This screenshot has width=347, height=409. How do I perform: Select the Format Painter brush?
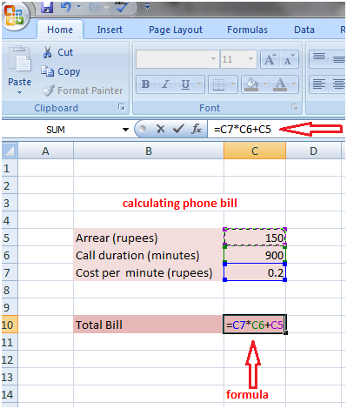click(x=48, y=91)
